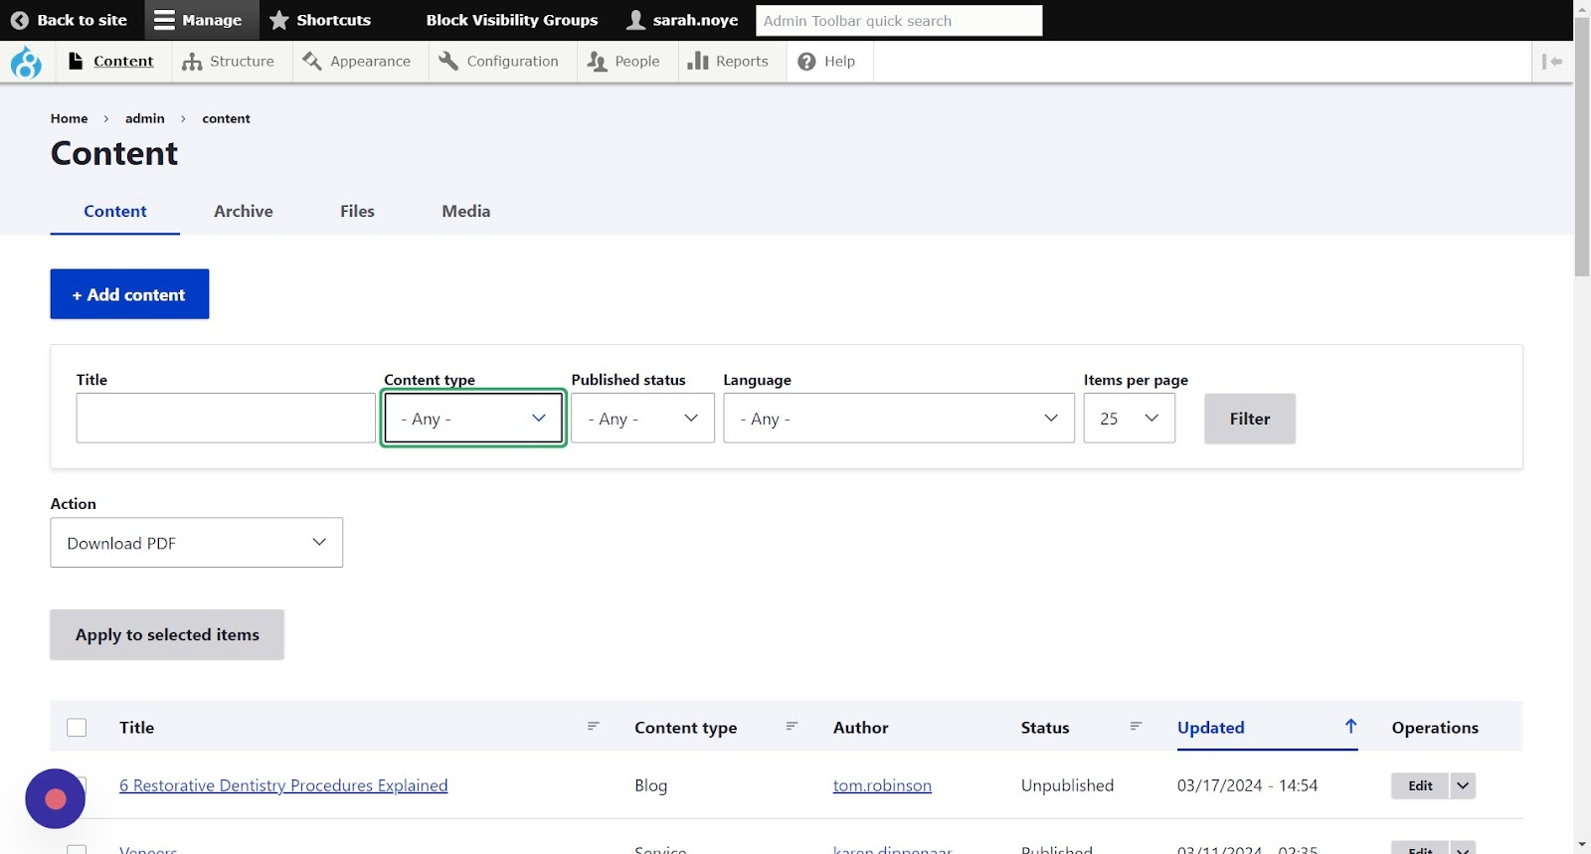Click the Author column header
The width and height of the screenshot is (1591, 854).
click(x=861, y=728)
